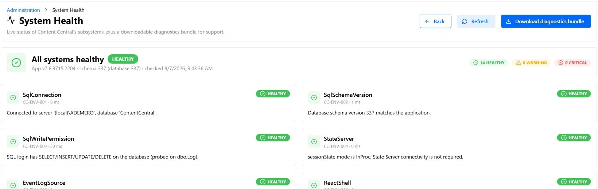This screenshot has height=189, width=598.
Task: Click the "Database schema version 337 matches" message
Action: (369, 113)
